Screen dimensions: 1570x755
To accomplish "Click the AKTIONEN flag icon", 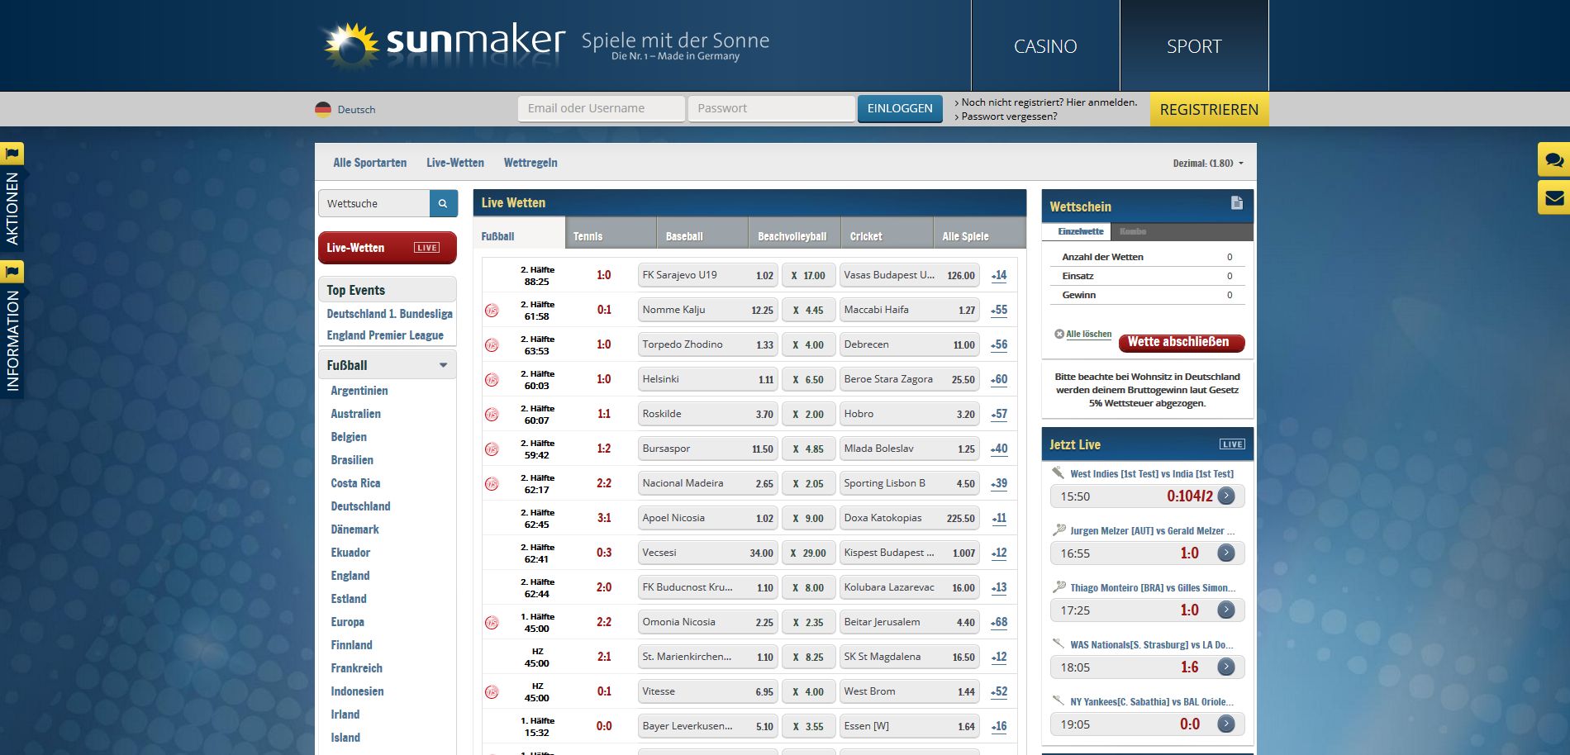I will click(x=12, y=154).
